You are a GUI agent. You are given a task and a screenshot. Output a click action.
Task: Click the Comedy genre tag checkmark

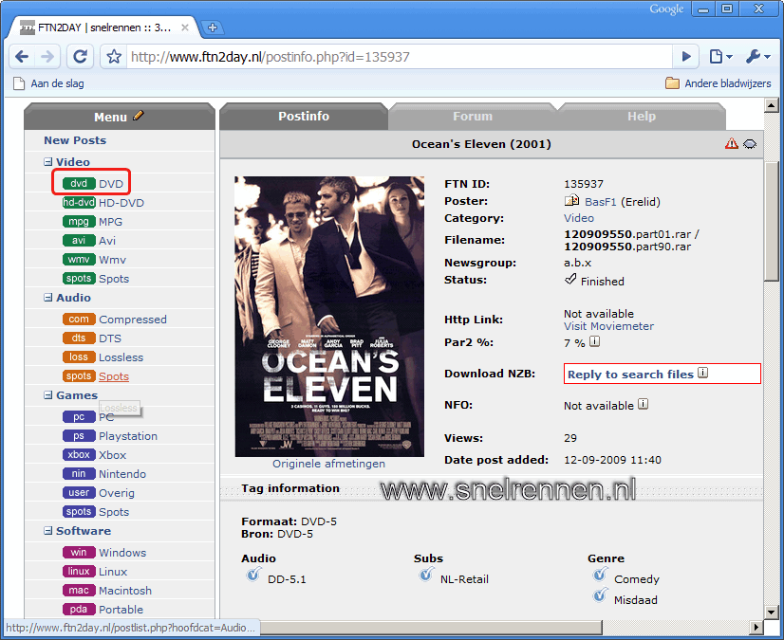coord(600,575)
